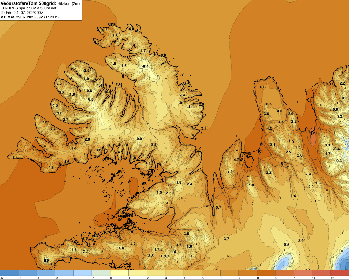This screenshot has width=349, height=280.
Task: Click the 4.7 label on the peninsula
Action: pos(236,160)
